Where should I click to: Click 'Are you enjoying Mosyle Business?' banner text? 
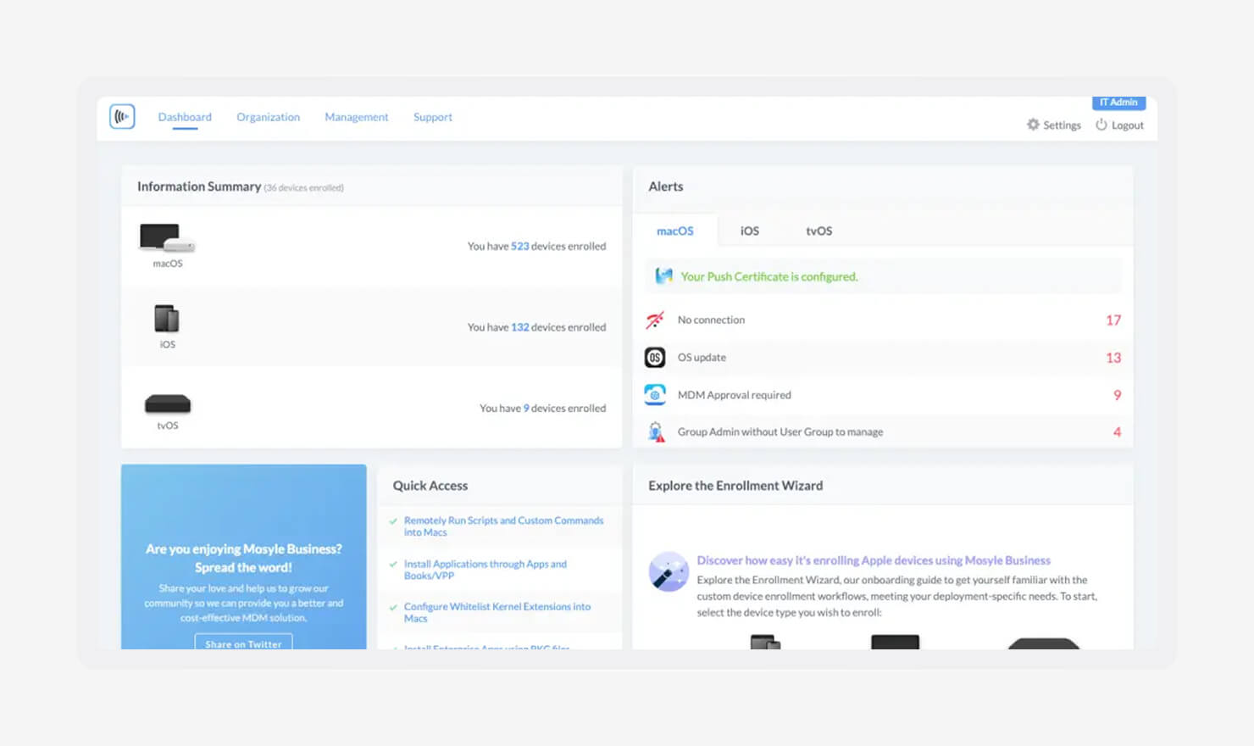coord(243,549)
